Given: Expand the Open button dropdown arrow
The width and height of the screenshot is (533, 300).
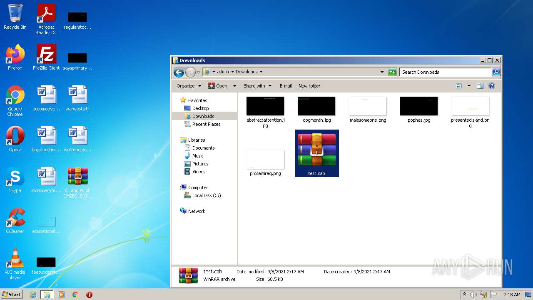Looking at the screenshot, I should pyautogui.click(x=234, y=86).
